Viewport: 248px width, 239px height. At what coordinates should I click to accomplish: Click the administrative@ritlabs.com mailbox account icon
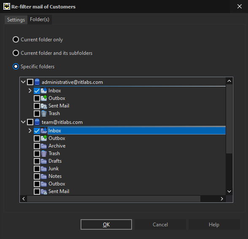(x=37, y=82)
